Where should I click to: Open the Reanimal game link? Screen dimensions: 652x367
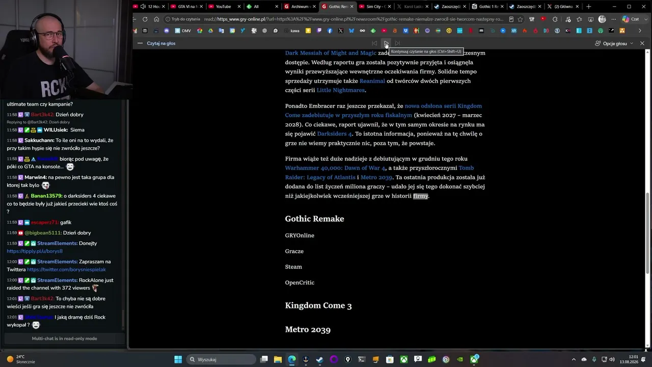point(372,81)
